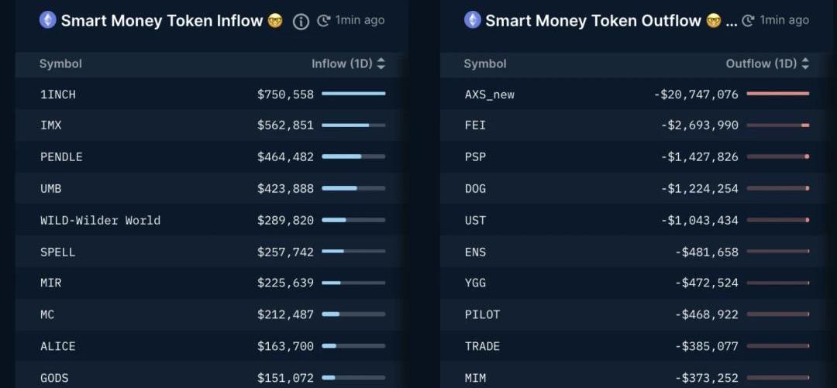Image resolution: width=837 pixels, height=388 pixels.
Task: Click the Ethereum icon beside Token Inflow title
Action: tap(48, 20)
